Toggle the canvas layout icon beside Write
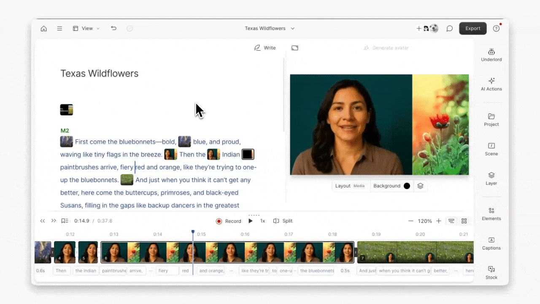Screen dimensions: 540x304 coord(295,48)
